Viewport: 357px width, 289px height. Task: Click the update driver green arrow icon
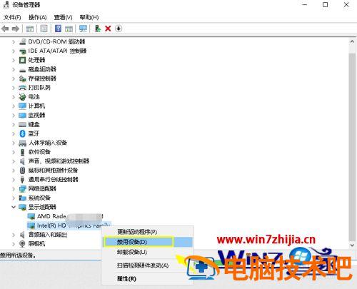click(98, 29)
